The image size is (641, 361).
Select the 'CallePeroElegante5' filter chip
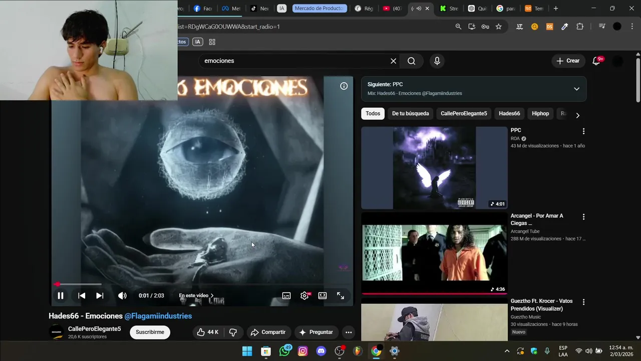click(x=464, y=114)
